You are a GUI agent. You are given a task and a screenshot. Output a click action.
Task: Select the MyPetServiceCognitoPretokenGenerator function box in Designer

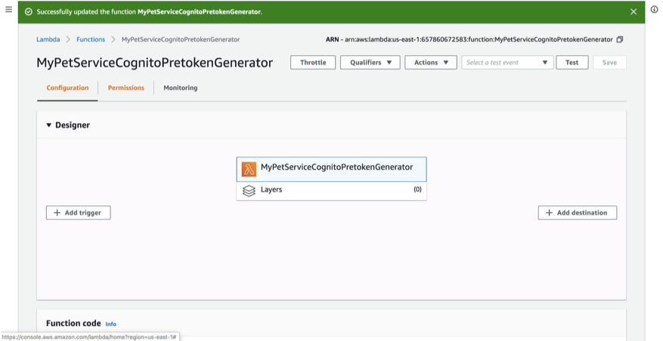[x=331, y=169]
